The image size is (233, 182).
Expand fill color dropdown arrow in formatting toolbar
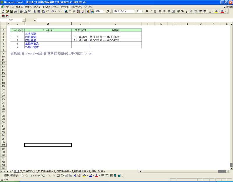click(219, 11)
